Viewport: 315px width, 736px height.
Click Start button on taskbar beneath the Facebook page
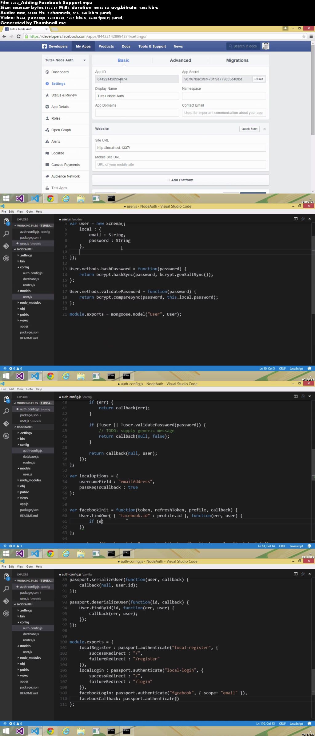[6, 198]
